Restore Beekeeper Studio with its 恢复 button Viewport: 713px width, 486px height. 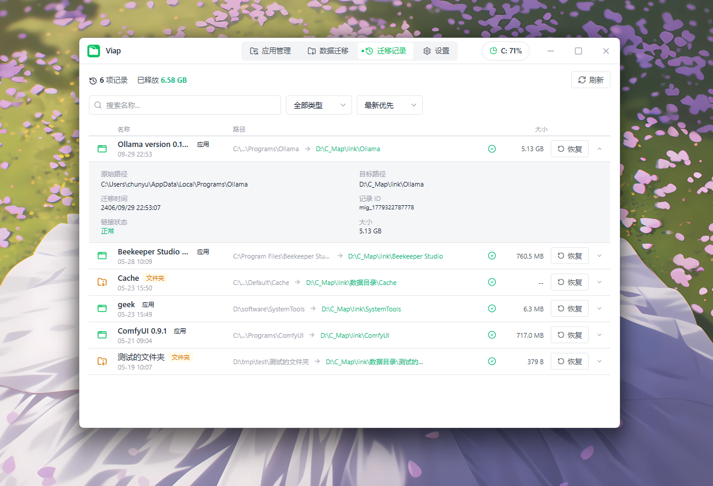click(569, 256)
